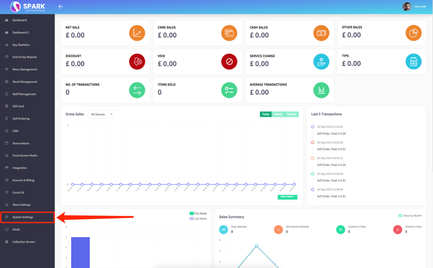433x268 pixels.
Task: Switch Gross Sales chart to Weekly
Action: coord(278,114)
